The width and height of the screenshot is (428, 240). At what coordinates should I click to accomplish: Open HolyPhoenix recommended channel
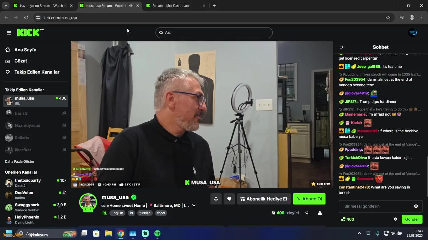pos(35,219)
